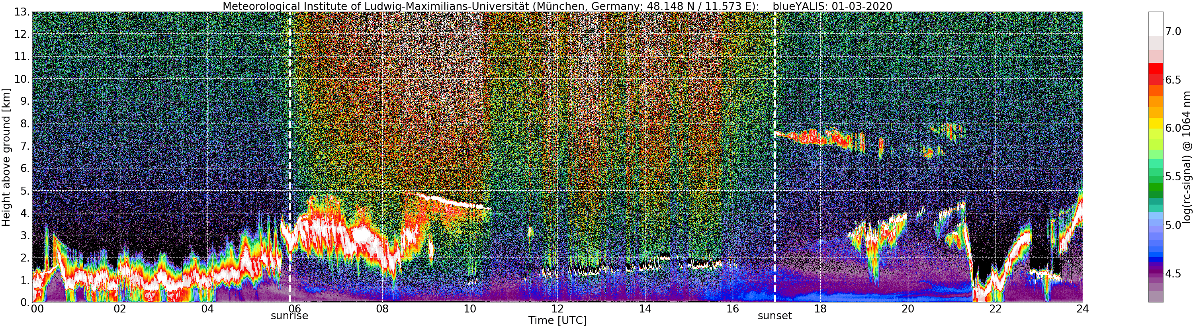Viewport: 1195px width, 328px height.
Task: Click the x-axis tick label '18'
Action: [x=820, y=309]
